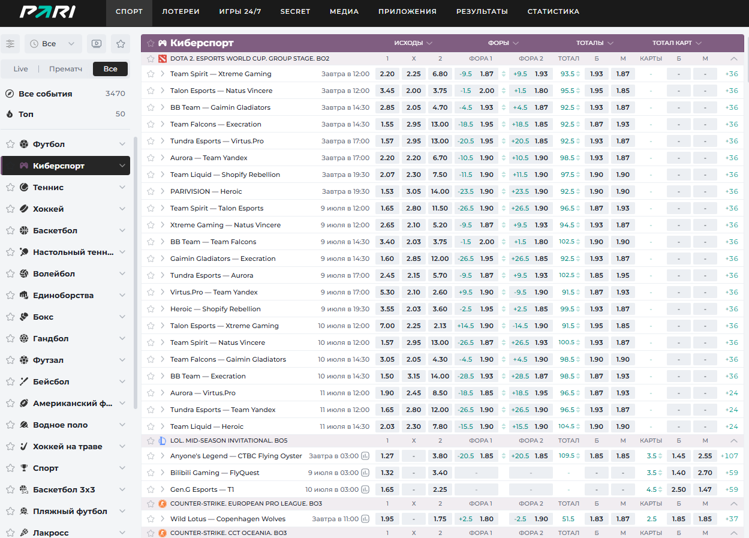Image resolution: width=749 pixels, height=538 pixels.
Task: Click the video broadcast filter icon
Action: [x=97, y=44]
